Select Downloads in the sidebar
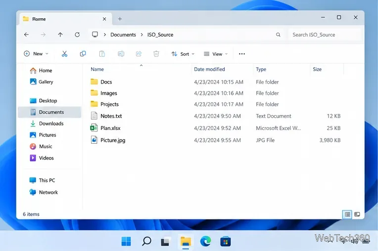This screenshot has height=251, width=378. (47, 124)
